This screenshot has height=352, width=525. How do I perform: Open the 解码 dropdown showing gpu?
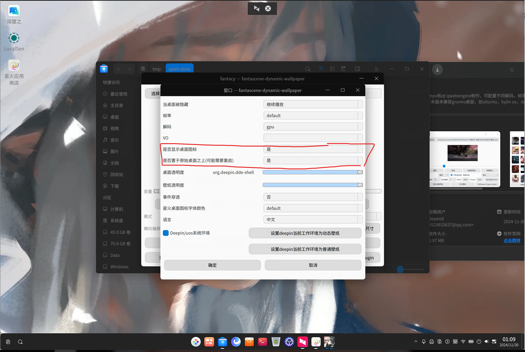pyautogui.click(x=313, y=127)
